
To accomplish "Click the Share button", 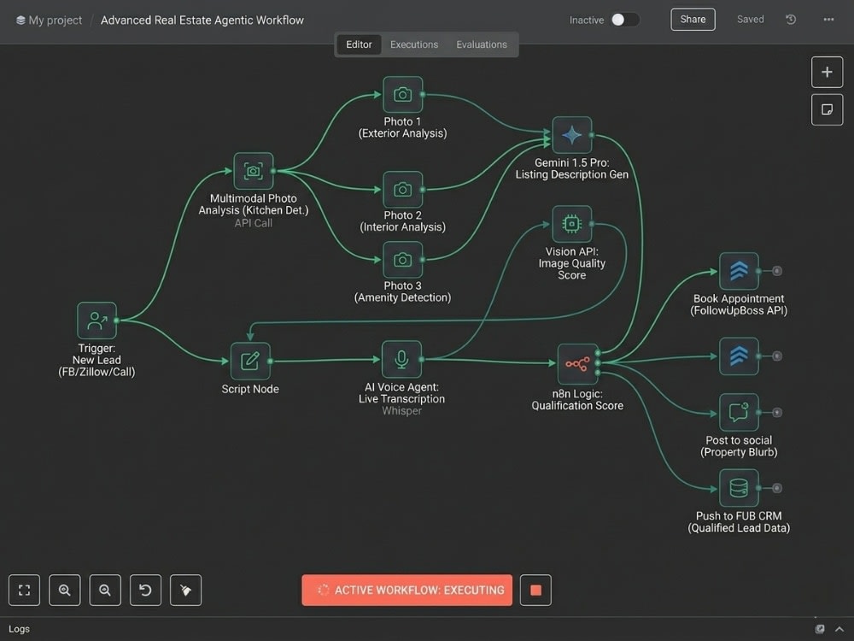I will pyautogui.click(x=693, y=20).
